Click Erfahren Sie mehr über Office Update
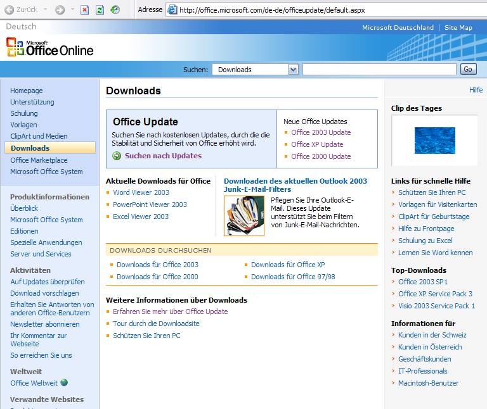 pyautogui.click(x=171, y=311)
